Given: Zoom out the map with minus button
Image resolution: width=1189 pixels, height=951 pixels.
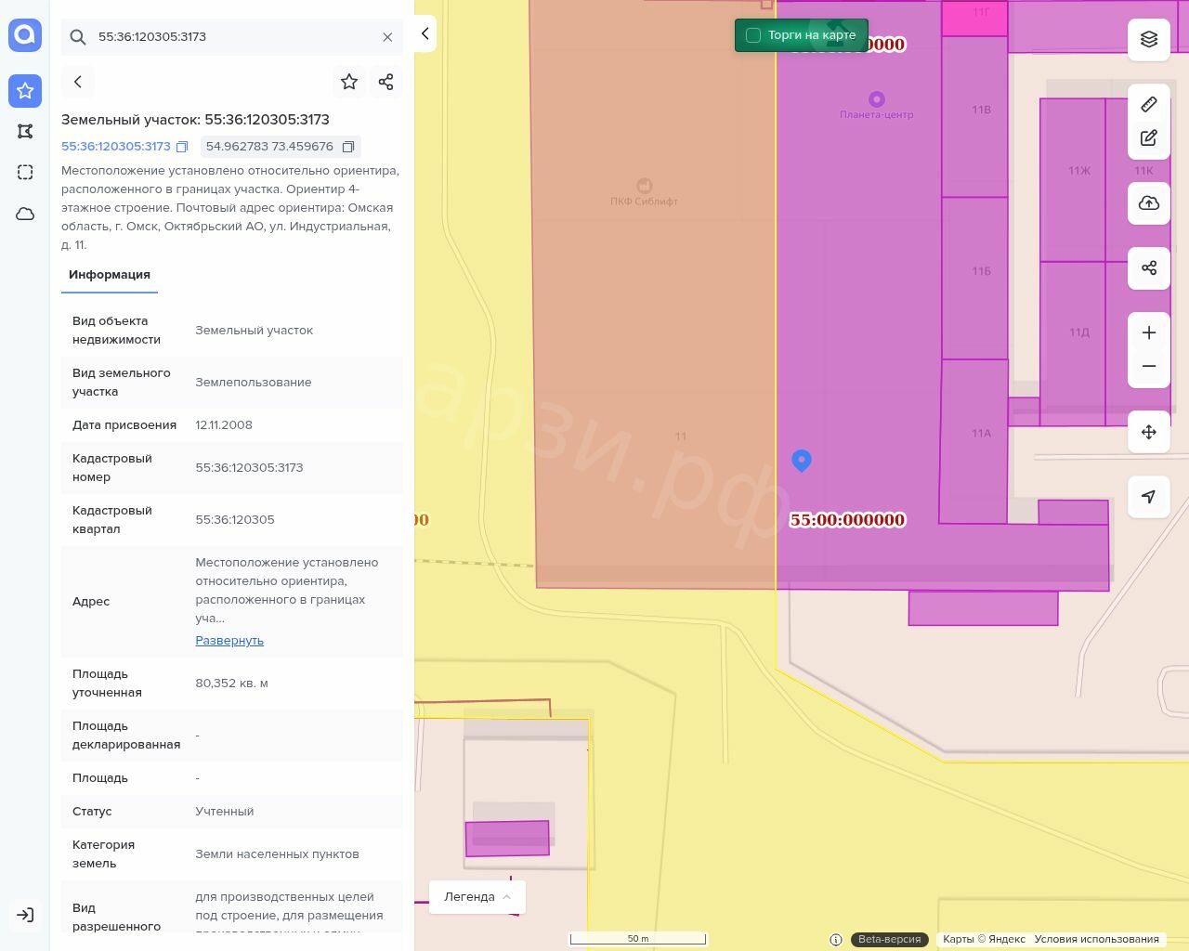Looking at the screenshot, I should [1148, 366].
